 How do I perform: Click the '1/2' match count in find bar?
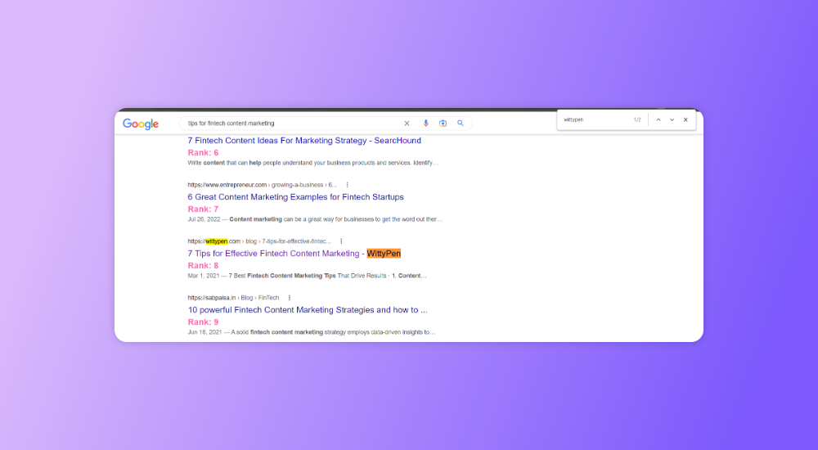click(x=637, y=119)
